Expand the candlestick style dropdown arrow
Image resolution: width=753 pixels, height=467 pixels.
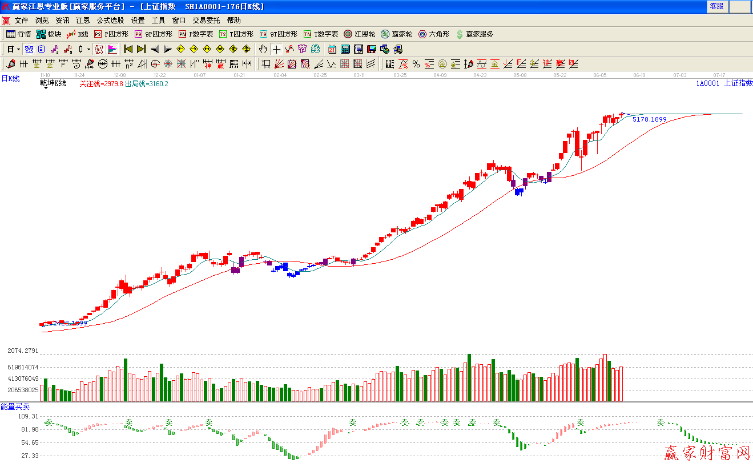pyautogui.click(x=88, y=50)
